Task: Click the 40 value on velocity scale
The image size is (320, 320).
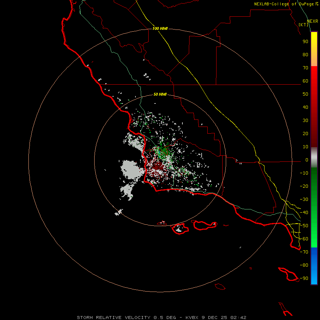Action: pos(305,107)
